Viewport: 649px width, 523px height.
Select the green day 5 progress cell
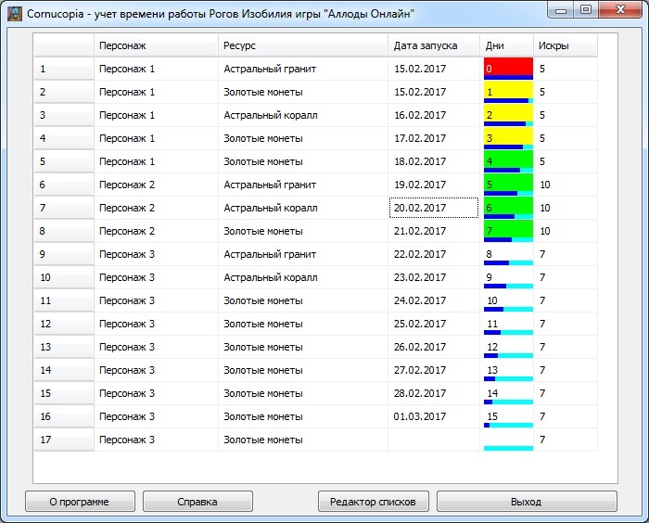pos(508,185)
